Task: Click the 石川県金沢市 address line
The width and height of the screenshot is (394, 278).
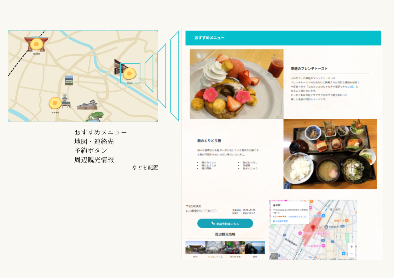Action: click(x=201, y=211)
